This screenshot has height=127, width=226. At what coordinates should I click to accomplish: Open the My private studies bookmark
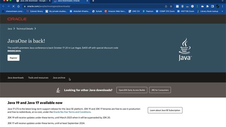coord(56,11)
